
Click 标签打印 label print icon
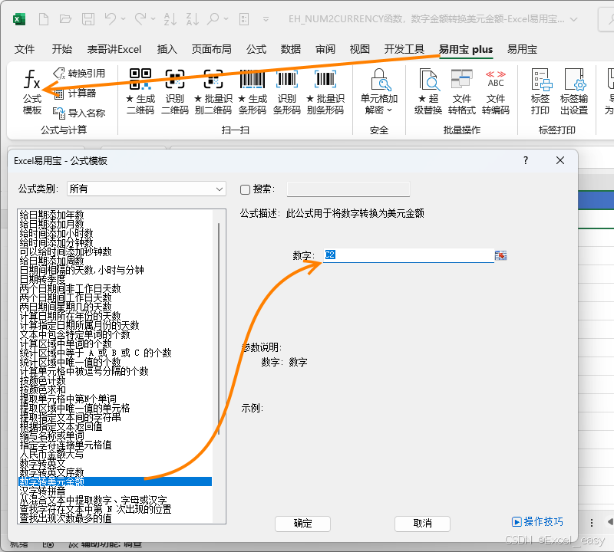pyautogui.click(x=540, y=92)
